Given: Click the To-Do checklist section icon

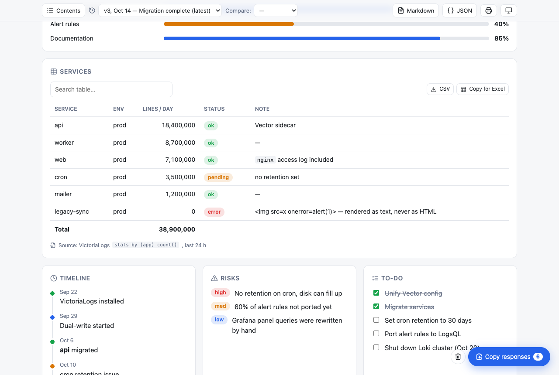Looking at the screenshot, I should [x=375, y=278].
